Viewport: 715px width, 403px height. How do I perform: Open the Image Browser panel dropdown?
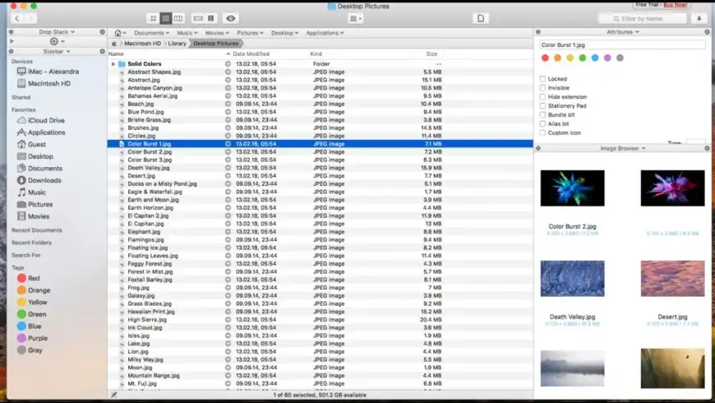pos(623,148)
